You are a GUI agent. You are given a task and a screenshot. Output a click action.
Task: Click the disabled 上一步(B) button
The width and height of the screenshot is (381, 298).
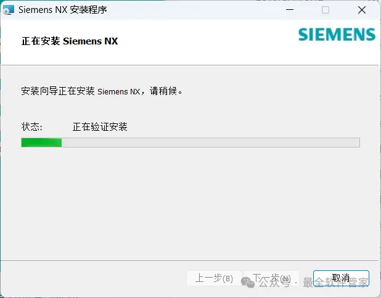click(x=214, y=278)
